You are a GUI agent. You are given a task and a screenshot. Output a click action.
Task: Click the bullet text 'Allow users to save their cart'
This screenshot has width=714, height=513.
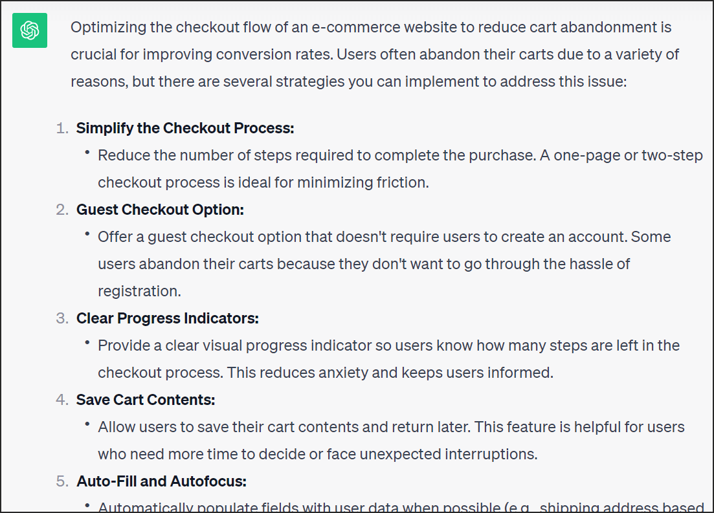click(x=391, y=441)
